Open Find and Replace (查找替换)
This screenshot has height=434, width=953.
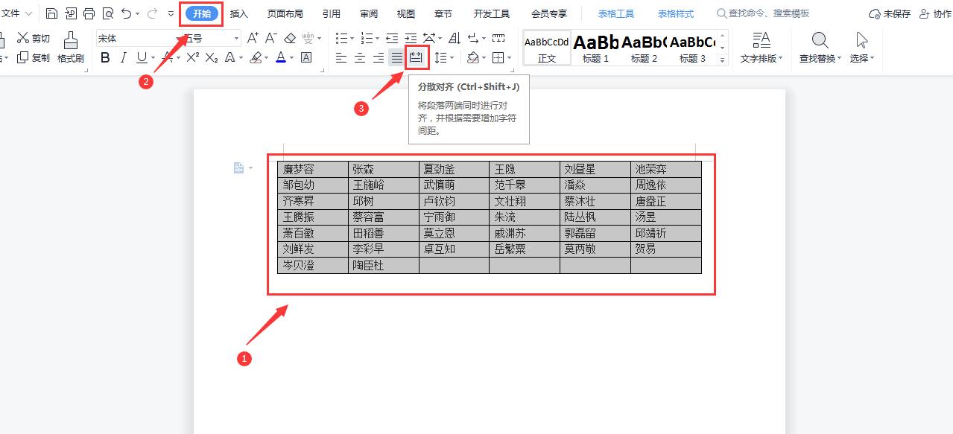point(820,48)
